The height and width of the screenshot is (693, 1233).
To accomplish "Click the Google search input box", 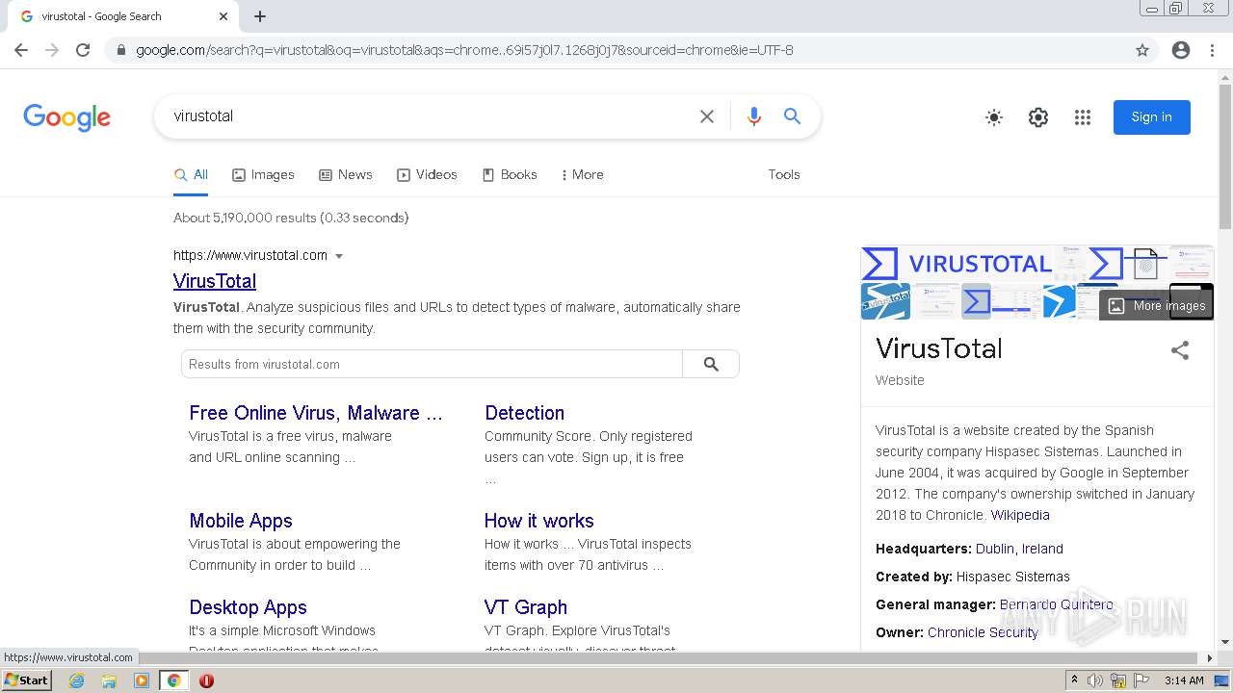I will coord(429,116).
